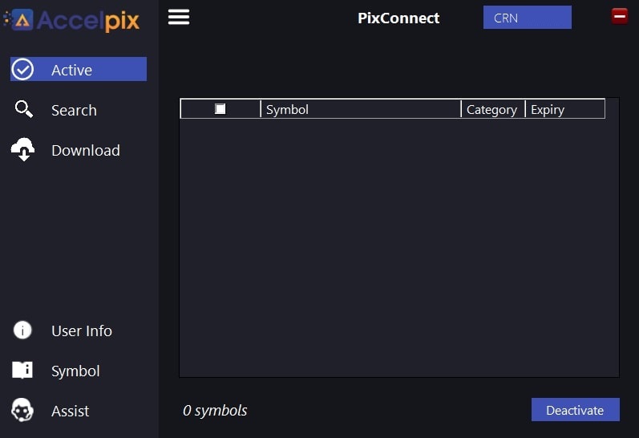Viewport: 639px width, 438px height.
Task: Open the Assist menu label
Action: (70, 411)
